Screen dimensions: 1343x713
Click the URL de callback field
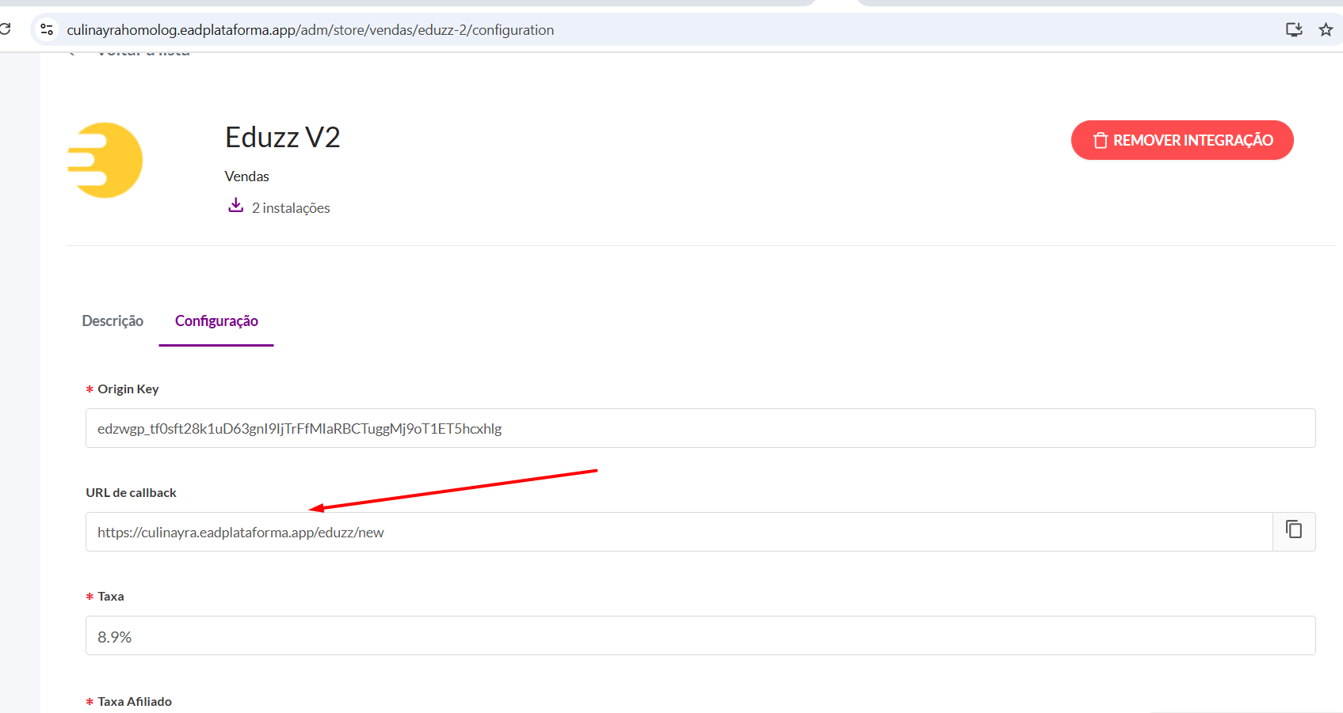pos(679,532)
